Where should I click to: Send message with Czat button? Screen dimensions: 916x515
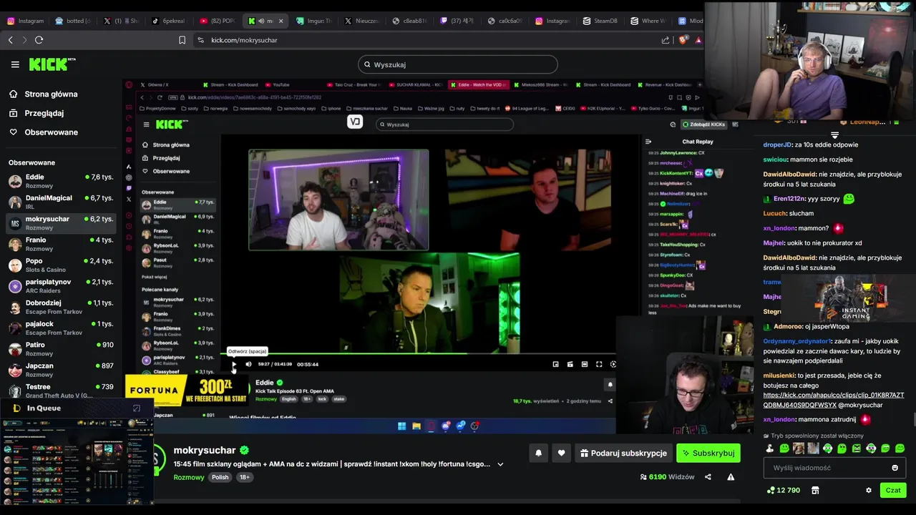[x=893, y=491]
